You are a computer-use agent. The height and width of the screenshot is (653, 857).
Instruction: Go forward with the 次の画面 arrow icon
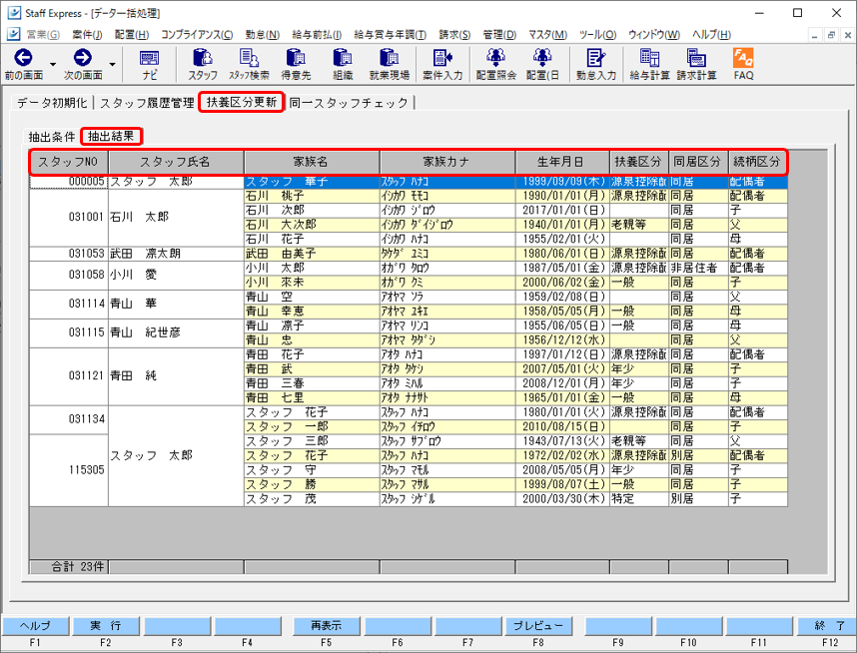pos(83,57)
